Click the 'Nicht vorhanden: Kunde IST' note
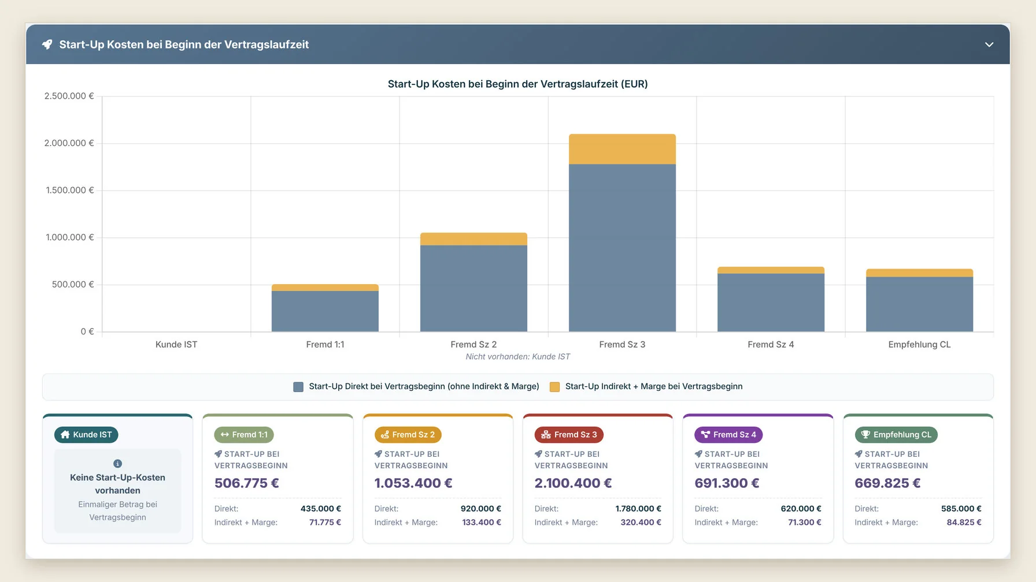Image resolution: width=1036 pixels, height=582 pixels. click(518, 357)
